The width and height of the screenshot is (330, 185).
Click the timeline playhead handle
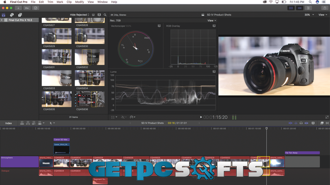coord(266,128)
